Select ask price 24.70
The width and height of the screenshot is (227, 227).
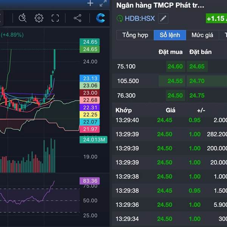[197, 81]
